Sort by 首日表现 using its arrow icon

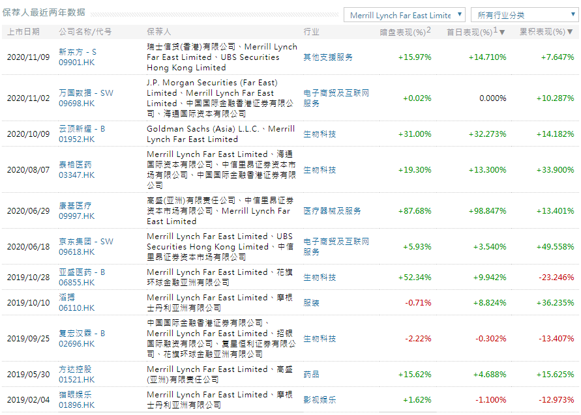pos(502,32)
